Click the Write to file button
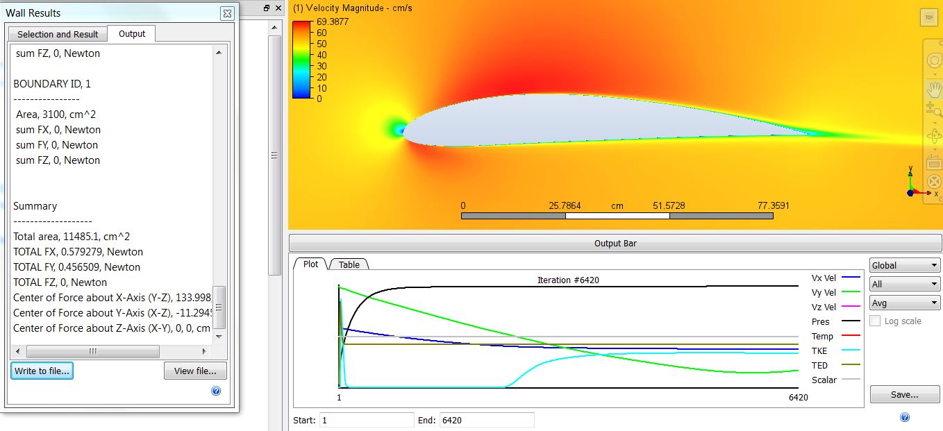This screenshot has height=431, width=943. click(x=41, y=371)
